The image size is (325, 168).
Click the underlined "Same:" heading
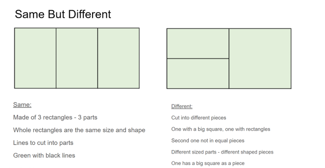pos(22,105)
